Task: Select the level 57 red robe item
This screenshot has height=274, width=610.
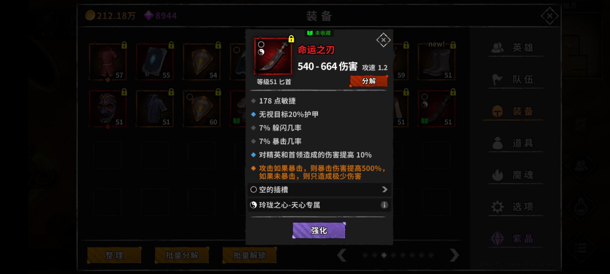Action: coord(108,62)
